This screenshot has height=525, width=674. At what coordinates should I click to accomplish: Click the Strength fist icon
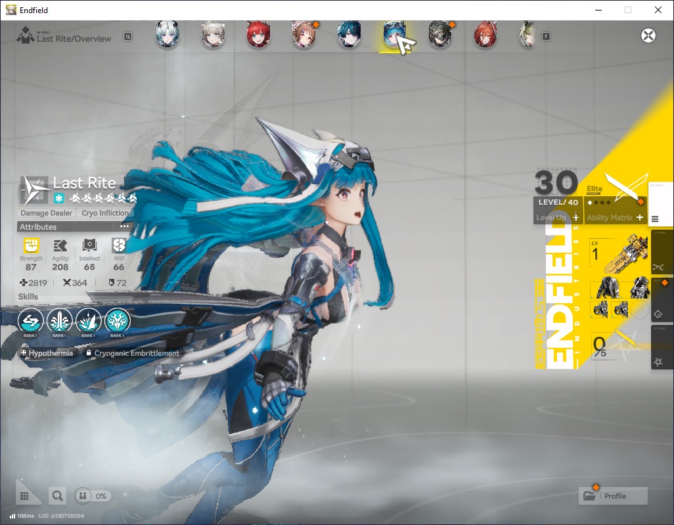[31, 245]
